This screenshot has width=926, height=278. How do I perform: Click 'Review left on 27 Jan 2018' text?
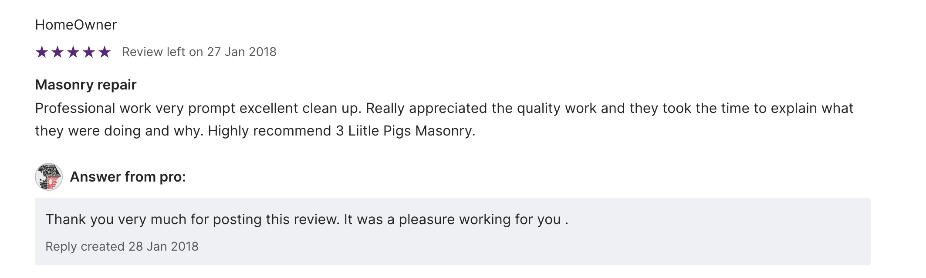[199, 52]
